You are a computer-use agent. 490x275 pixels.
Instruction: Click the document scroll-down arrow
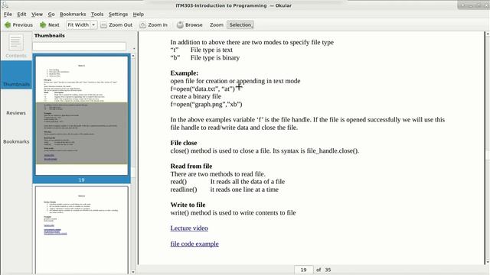coord(487,262)
